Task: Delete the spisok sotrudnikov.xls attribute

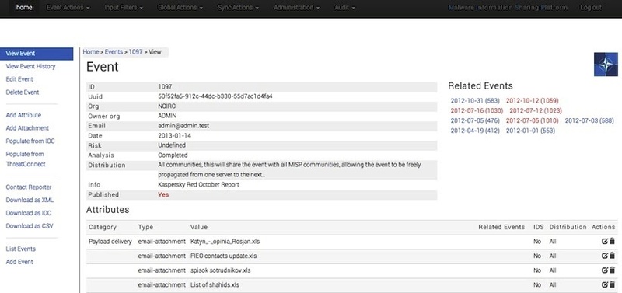Action: pos(612,270)
